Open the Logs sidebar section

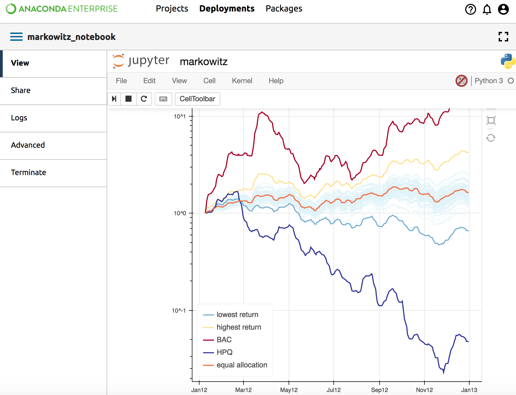(x=19, y=118)
